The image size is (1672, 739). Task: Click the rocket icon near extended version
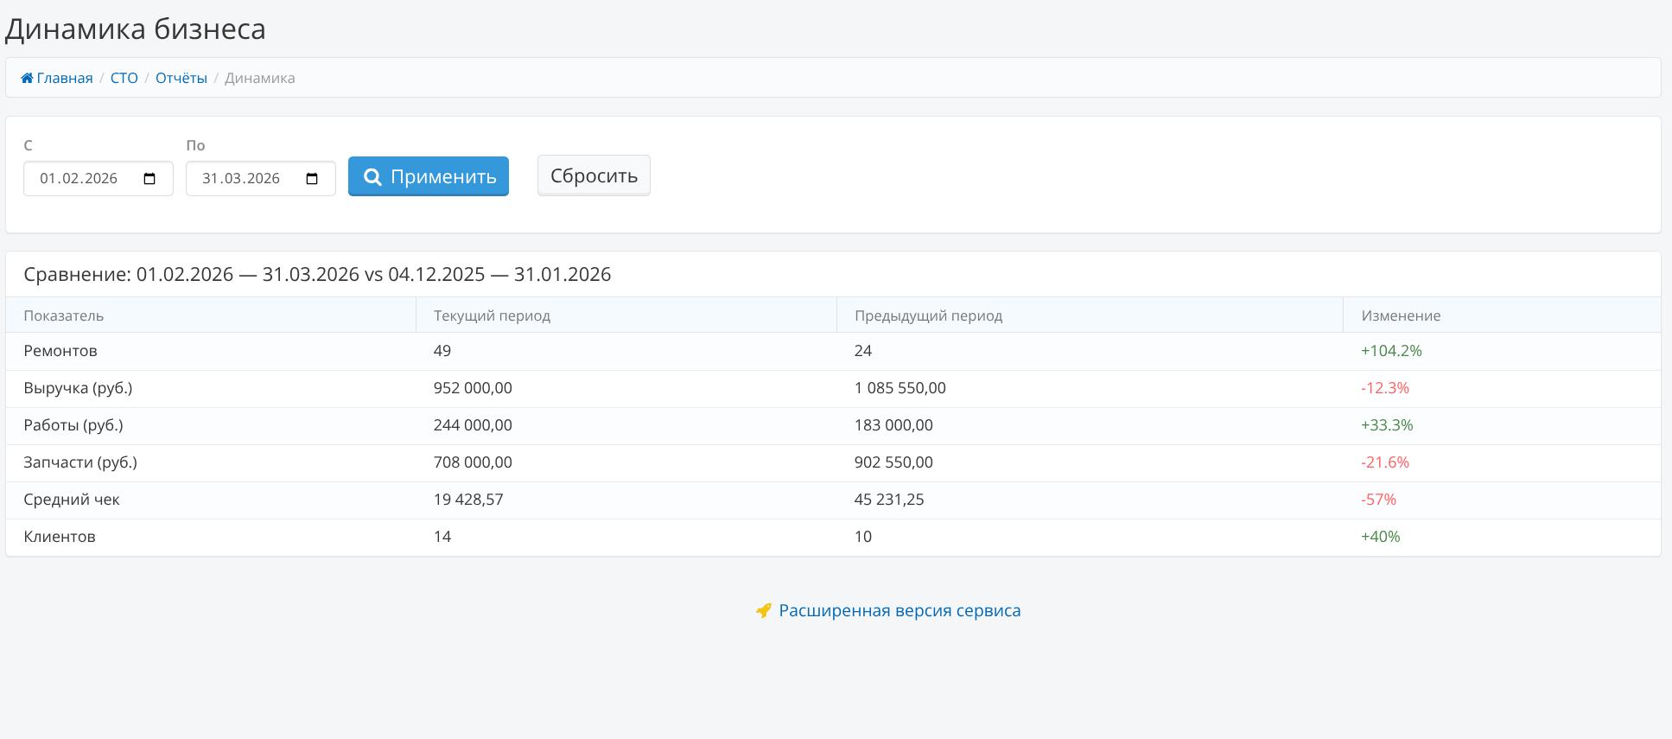pos(763,611)
